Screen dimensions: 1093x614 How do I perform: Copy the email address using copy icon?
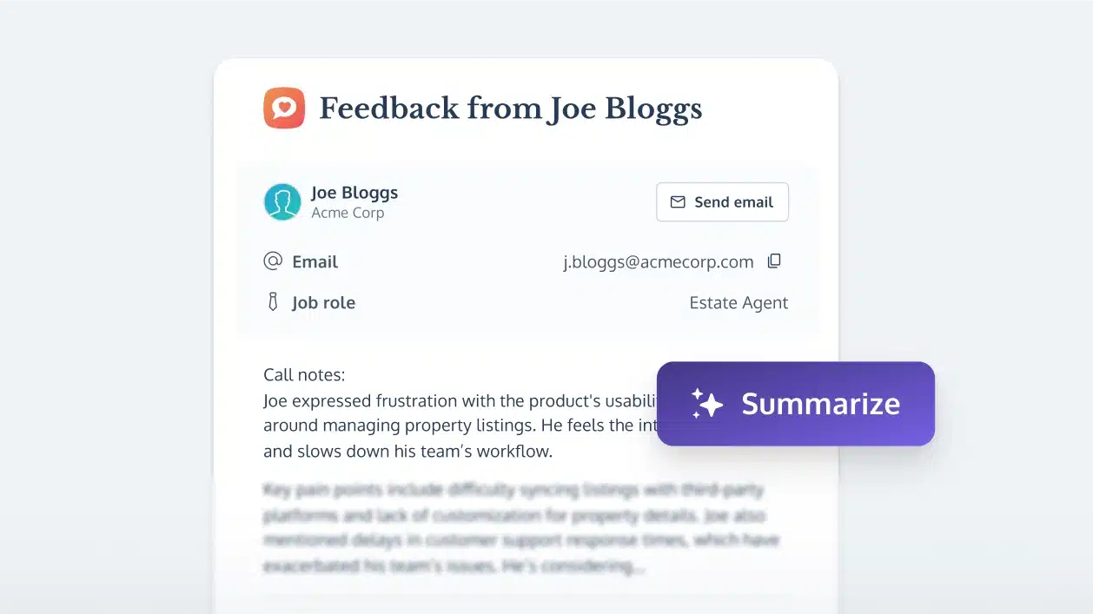click(x=774, y=261)
